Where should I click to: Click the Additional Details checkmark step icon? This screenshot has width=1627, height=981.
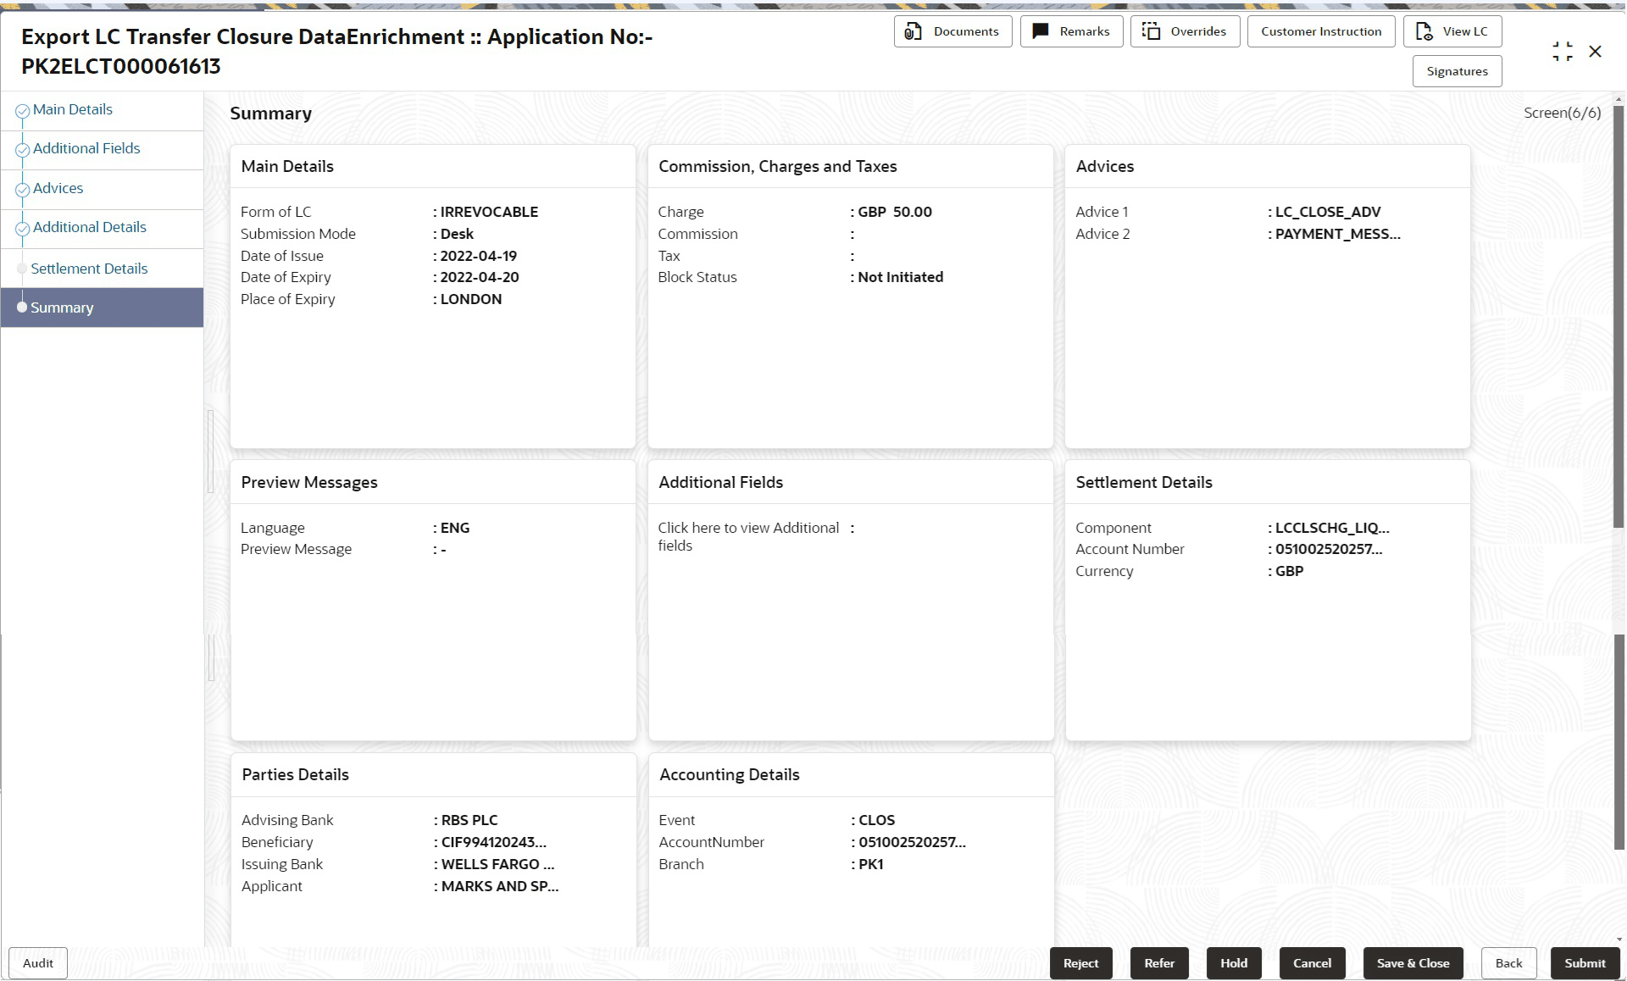click(x=22, y=229)
